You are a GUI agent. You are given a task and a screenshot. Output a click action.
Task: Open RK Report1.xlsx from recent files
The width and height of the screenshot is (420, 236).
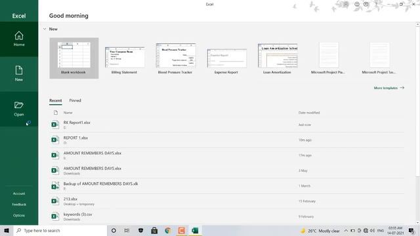coord(226,125)
